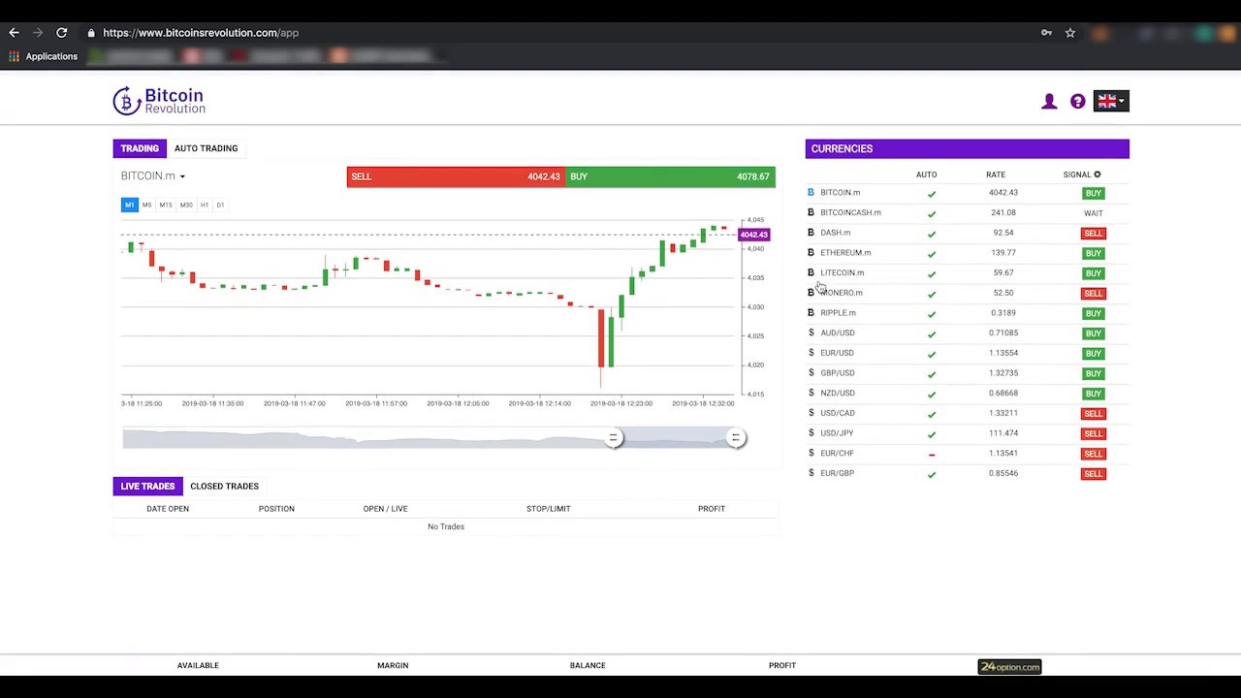The width and height of the screenshot is (1241, 698).
Task: Toggle auto trading for ETHEREUM.m
Action: [x=932, y=253]
